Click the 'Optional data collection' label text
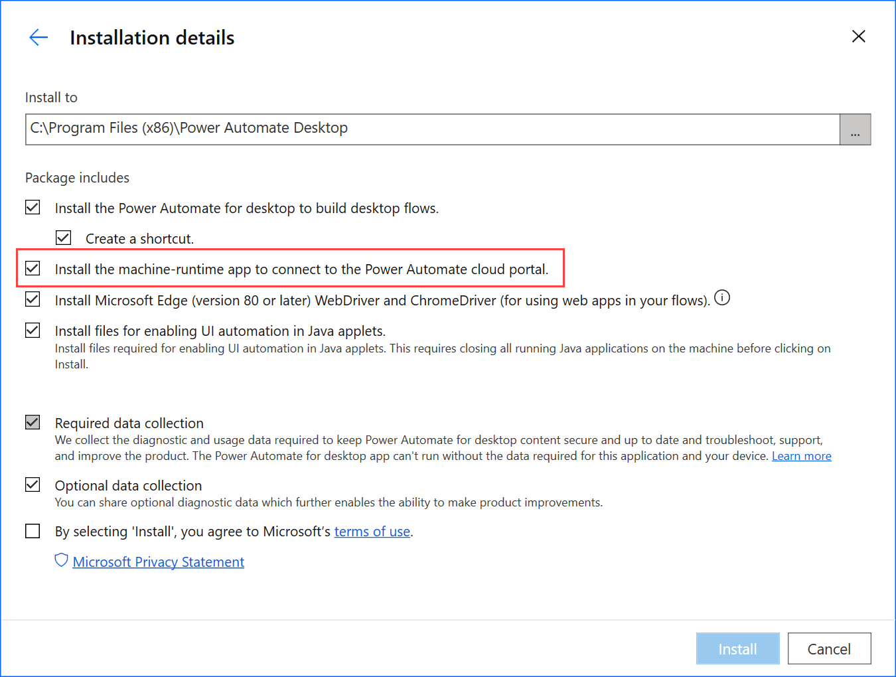This screenshot has height=677, width=896. coord(128,486)
